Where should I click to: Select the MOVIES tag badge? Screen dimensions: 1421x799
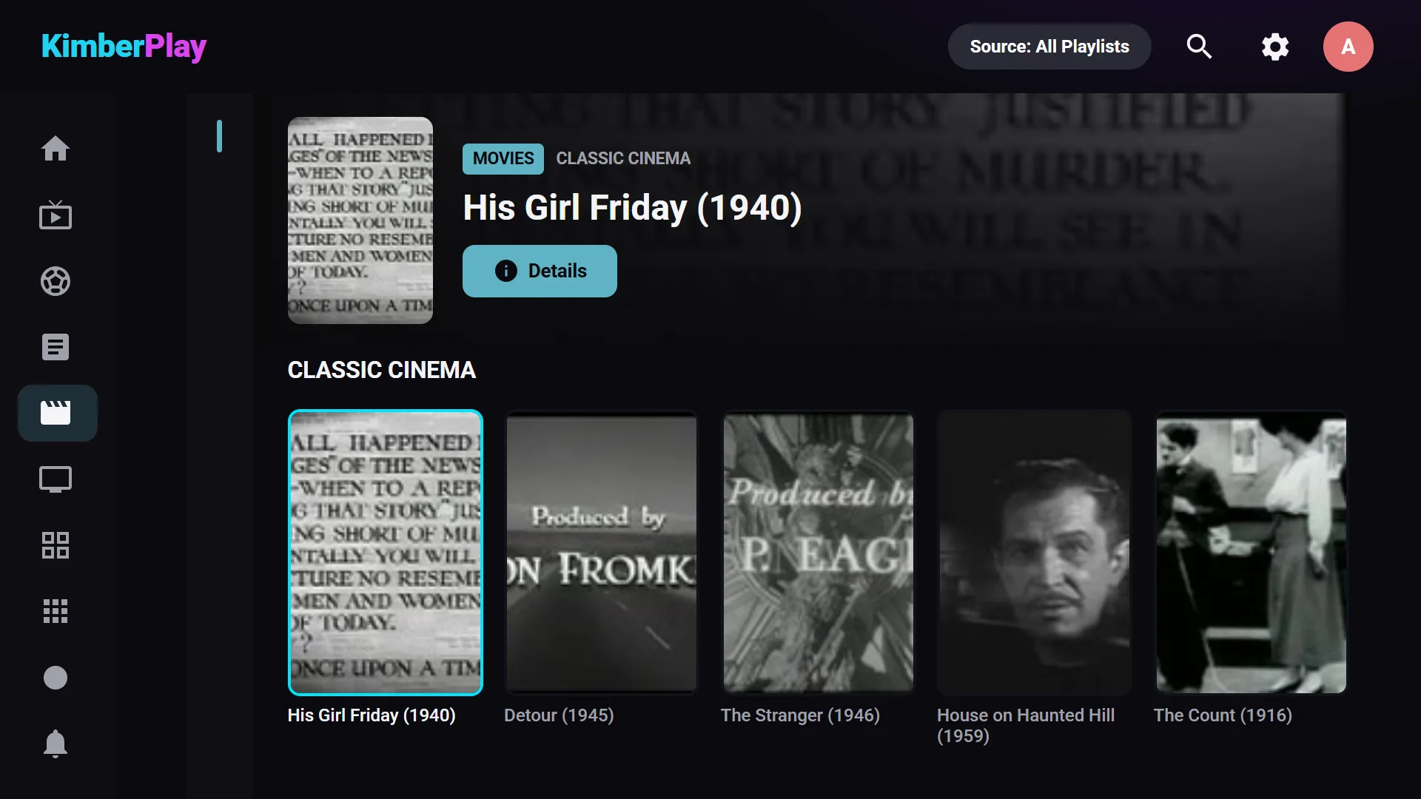(503, 158)
